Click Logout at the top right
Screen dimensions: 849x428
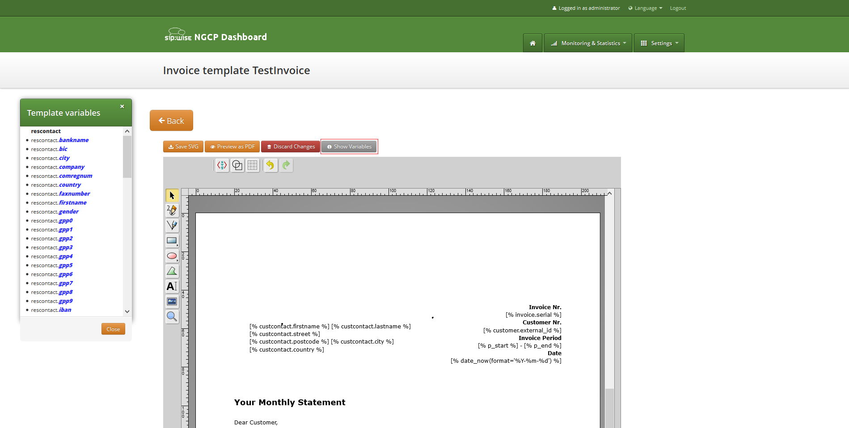coord(678,8)
